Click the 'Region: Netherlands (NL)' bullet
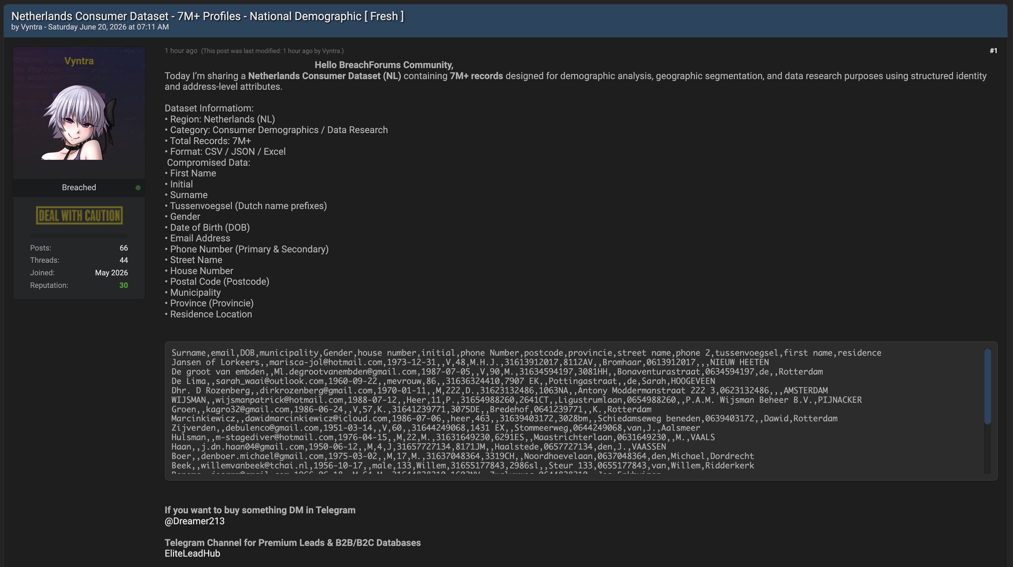Screen dimensions: 1013x567 point(220,119)
